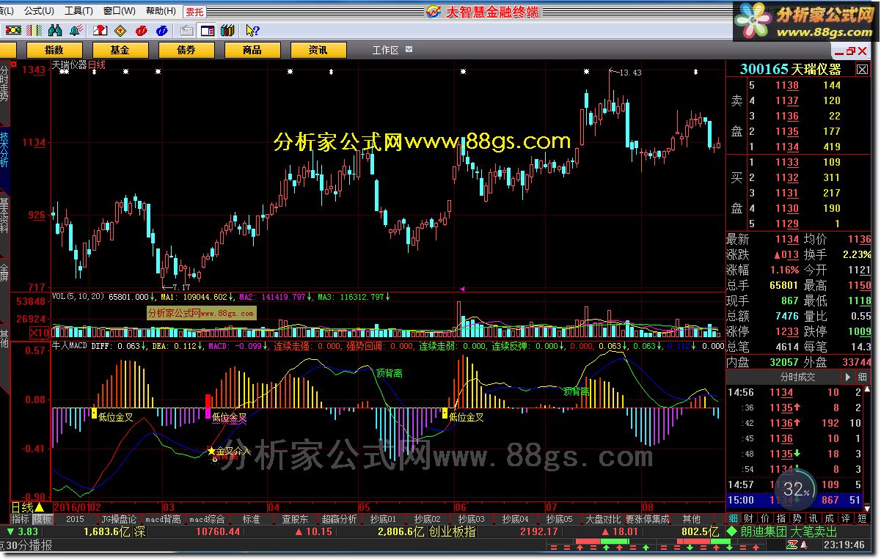This screenshot has height=560, width=881.
Task: Click the grey document-over-printer toolbar icon
Action: pos(187,31)
